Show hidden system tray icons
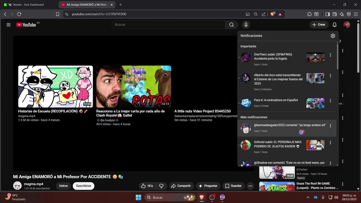The height and width of the screenshot is (203, 361). coord(308,197)
